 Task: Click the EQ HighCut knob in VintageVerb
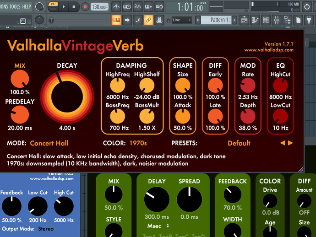tap(281, 86)
